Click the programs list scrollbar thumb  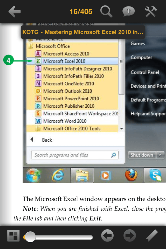pos(121,67)
